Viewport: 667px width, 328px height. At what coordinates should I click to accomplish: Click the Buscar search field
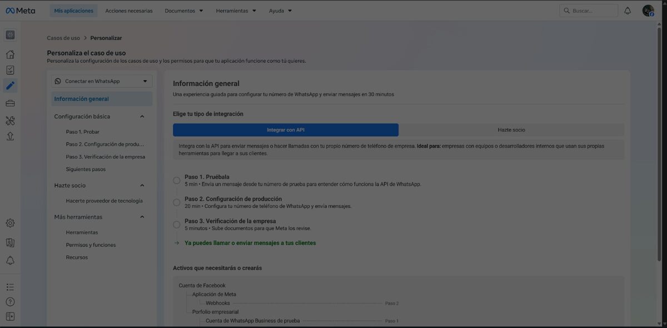click(589, 11)
